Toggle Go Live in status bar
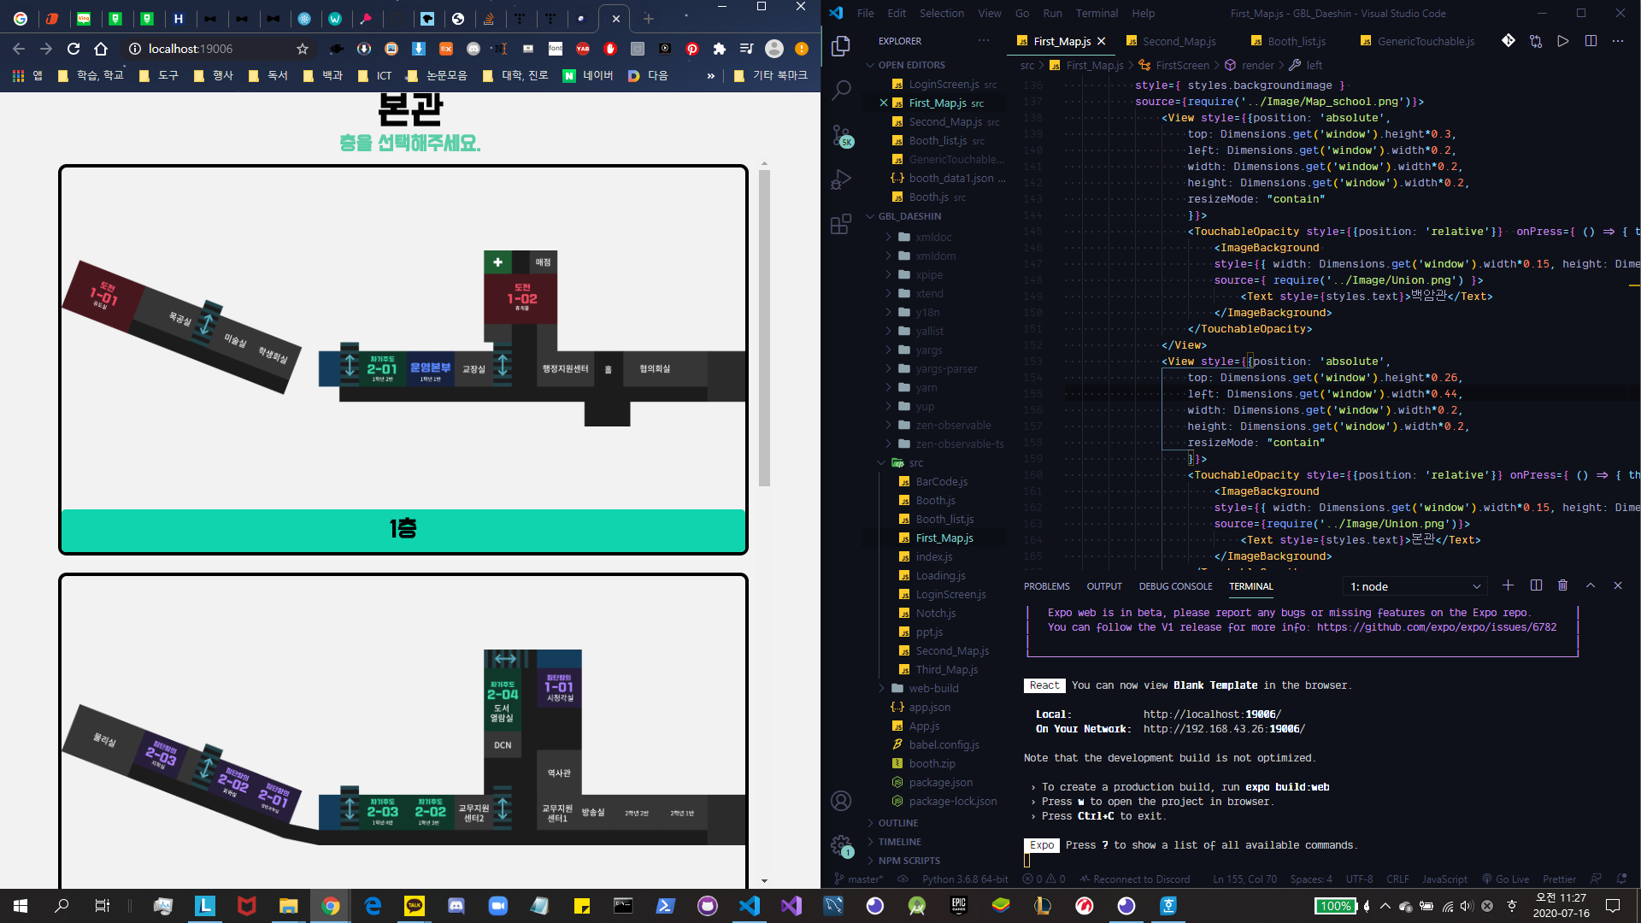 click(1505, 879)
